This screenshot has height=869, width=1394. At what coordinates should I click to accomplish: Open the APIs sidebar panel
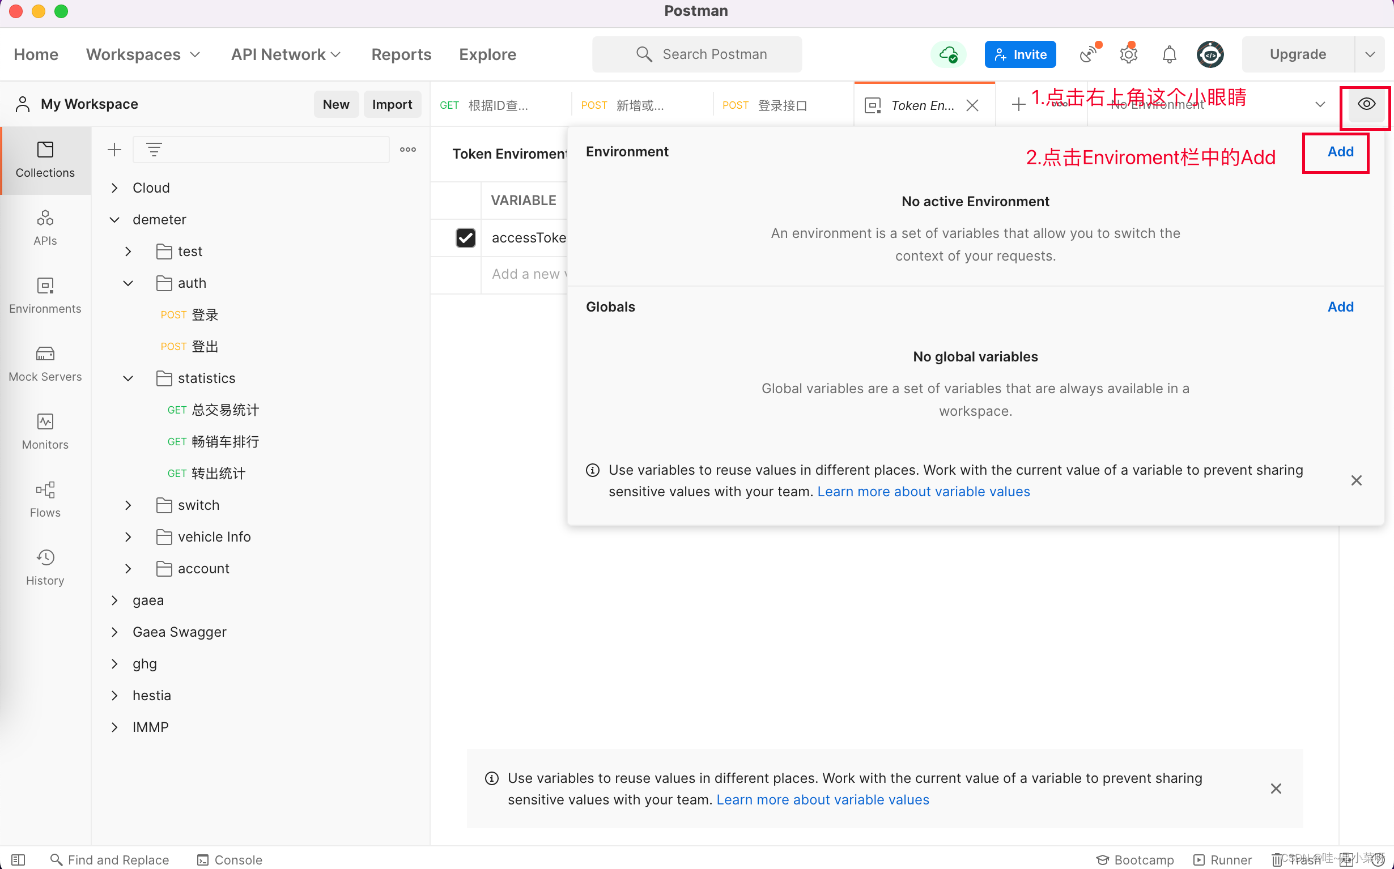pos(45,227)
